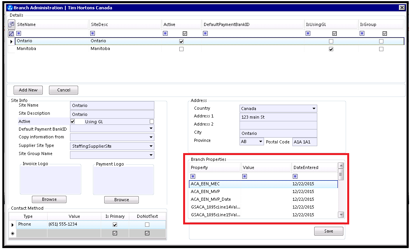Sort by the DefaultPaymentBankID column header
Image resolution: width=411 pixels, height=250 pixels.
point(253,24)
